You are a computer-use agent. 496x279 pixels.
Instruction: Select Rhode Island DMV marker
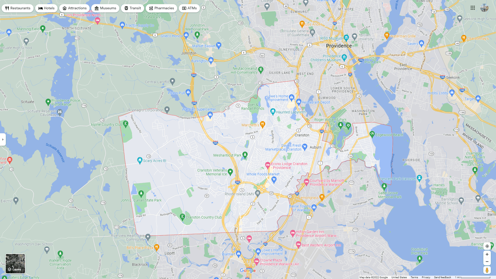(258, 193)
